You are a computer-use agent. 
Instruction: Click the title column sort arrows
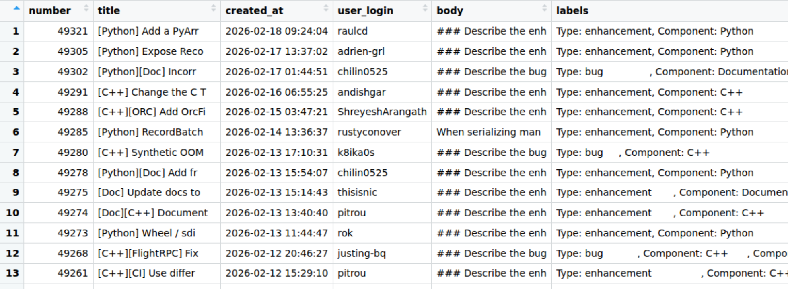[213, 8]
